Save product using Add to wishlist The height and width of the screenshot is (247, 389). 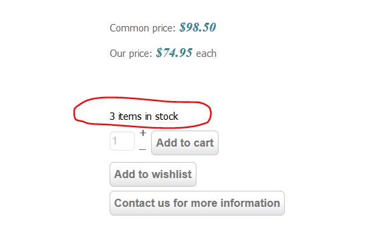click(x=153, y=174)
